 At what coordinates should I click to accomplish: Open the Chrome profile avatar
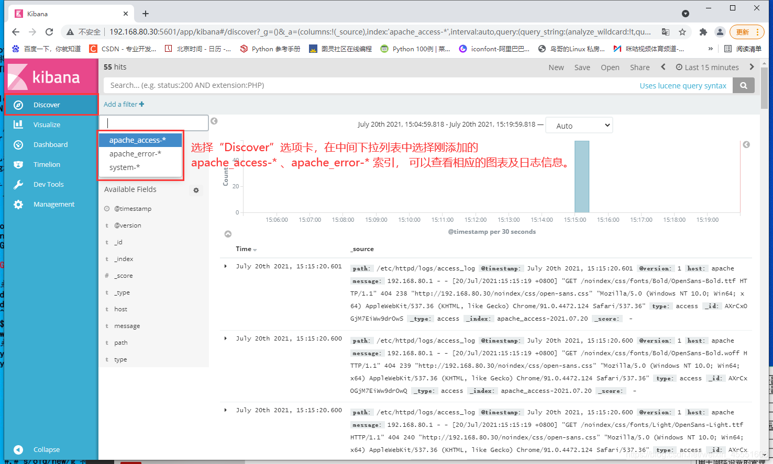[720, 32]
